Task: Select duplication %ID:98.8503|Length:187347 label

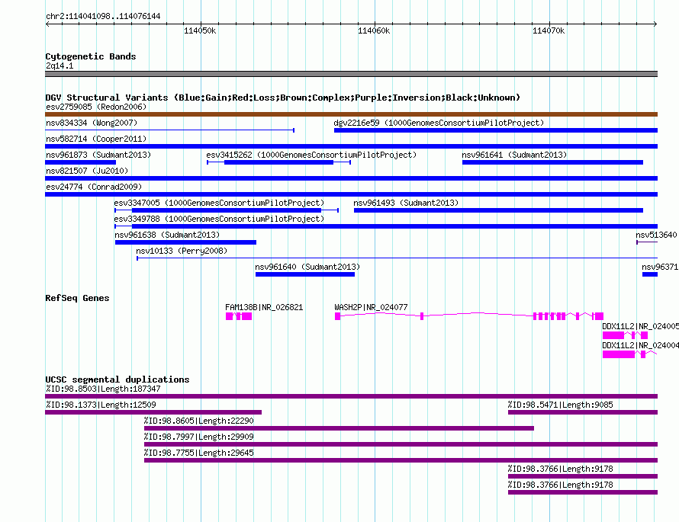Action: point(103,389)
